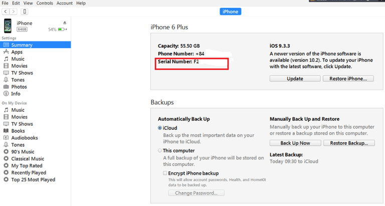The height and width of the screenshot is (206, 385).
Task: Click the Update button
Action: 295,79
